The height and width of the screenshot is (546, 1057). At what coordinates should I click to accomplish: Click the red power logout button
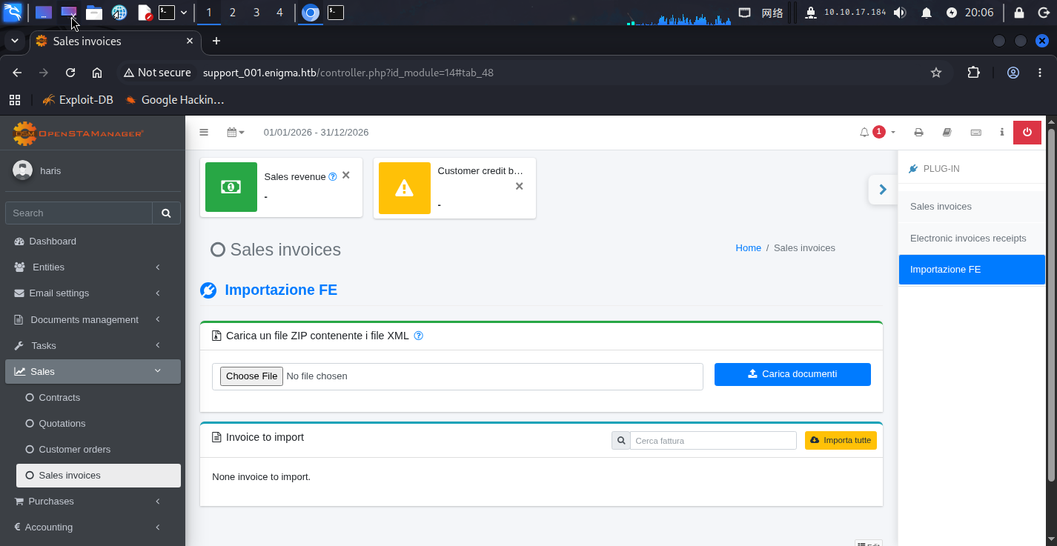click(1027, 133)
